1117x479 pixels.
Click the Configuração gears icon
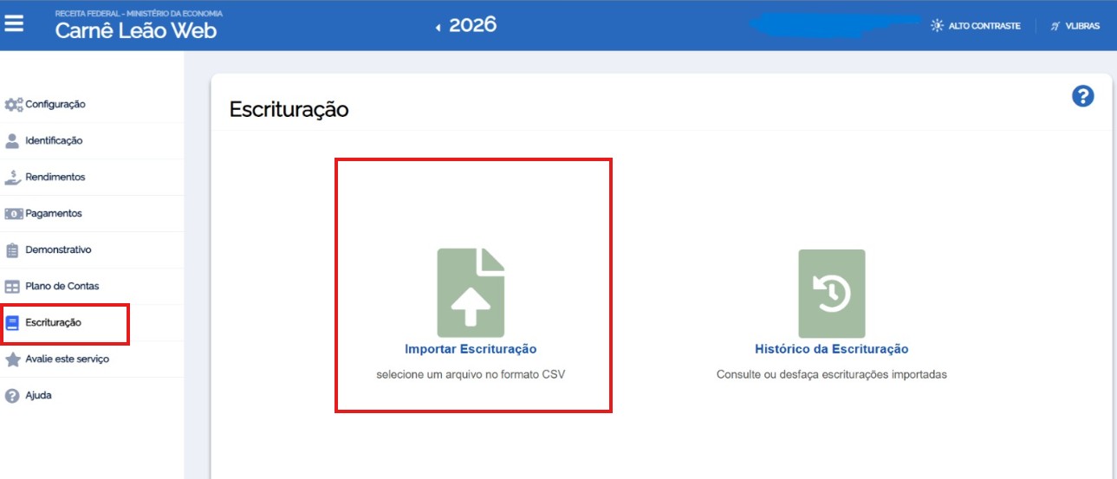pyautogui.click(x=14, y=105)
